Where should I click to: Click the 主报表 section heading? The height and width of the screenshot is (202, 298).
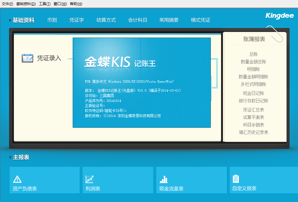(21, 157)
